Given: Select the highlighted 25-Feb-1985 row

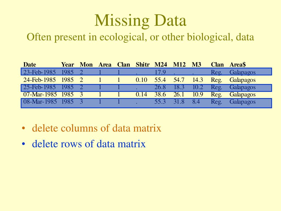Looking at the screenshot, I should coord(147,88).
